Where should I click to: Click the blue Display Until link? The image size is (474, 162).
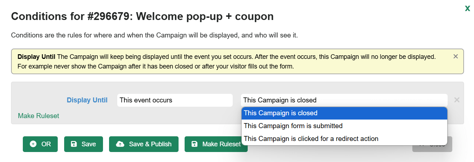87,100
